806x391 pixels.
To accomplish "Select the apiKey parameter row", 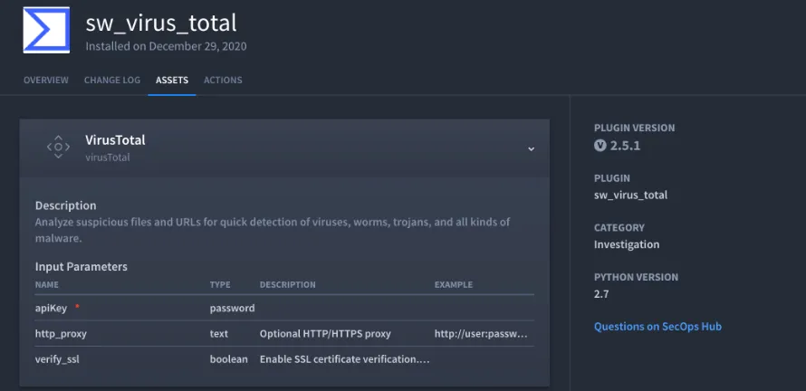I will click(x=284, y=309).
